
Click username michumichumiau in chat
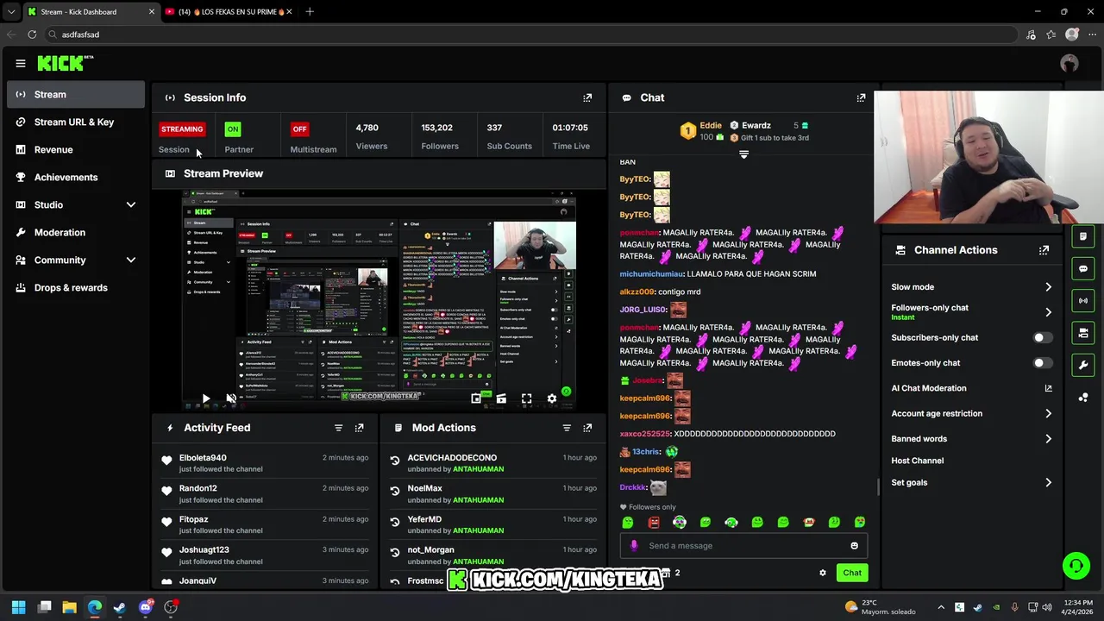coord(651,274)
